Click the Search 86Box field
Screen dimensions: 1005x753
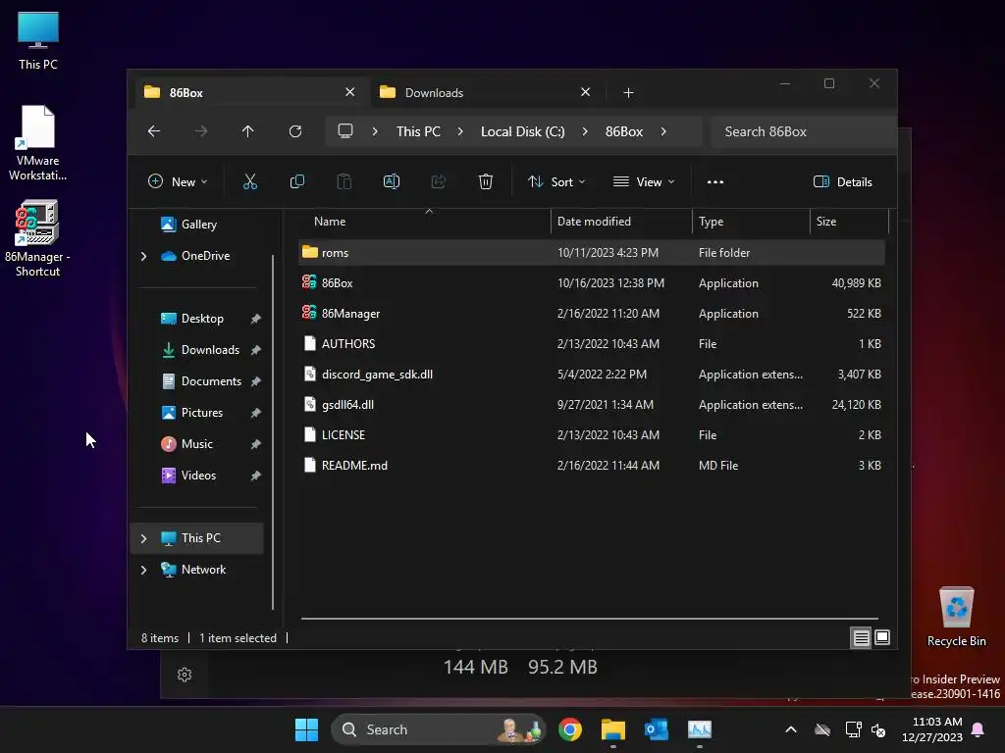tap(804, 131)
